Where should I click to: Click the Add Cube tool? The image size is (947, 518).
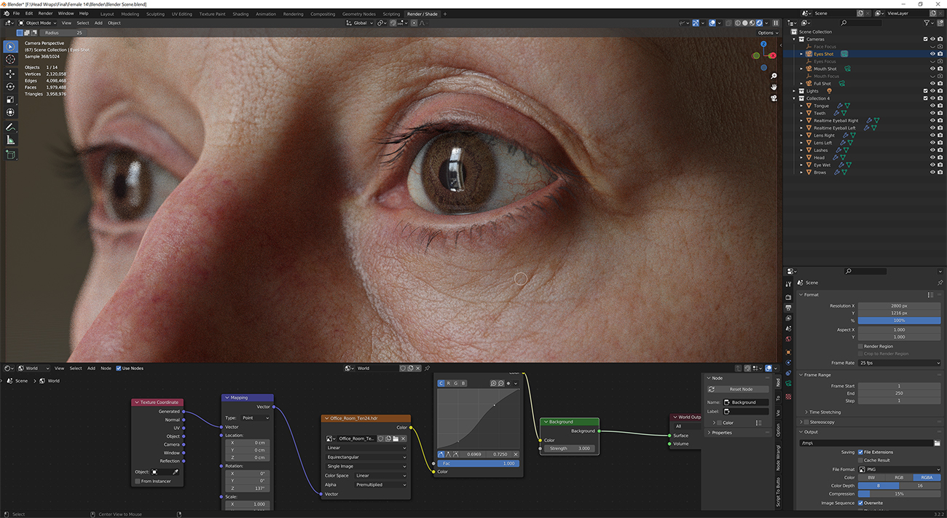click(10, 154)
